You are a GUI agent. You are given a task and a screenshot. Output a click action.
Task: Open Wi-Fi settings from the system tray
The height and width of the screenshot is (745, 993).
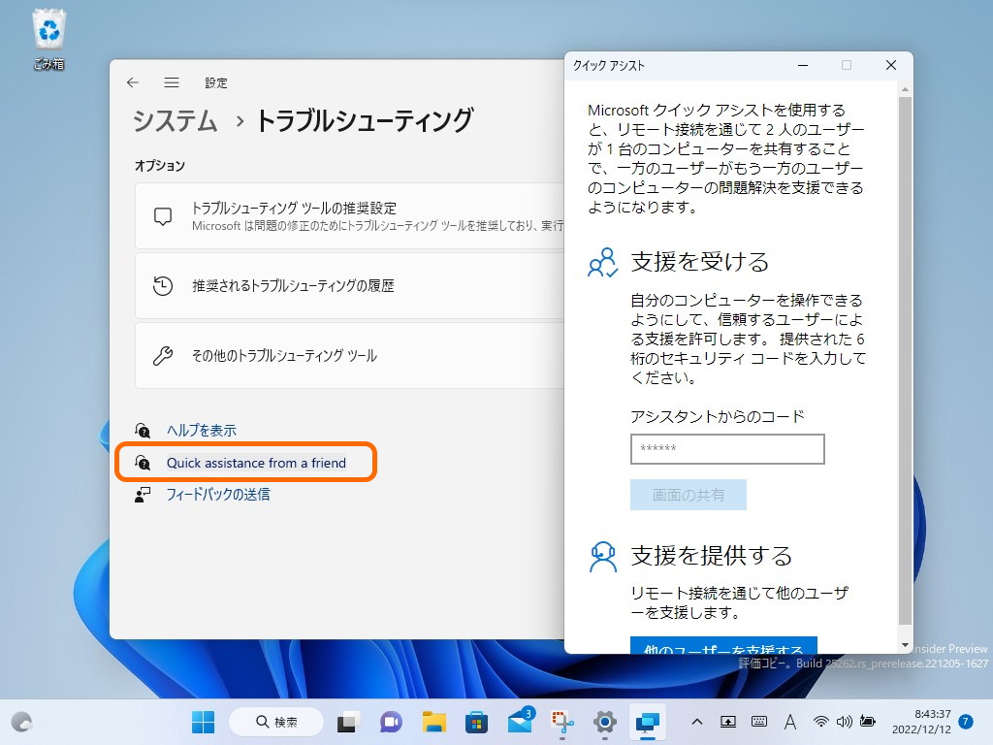pos(822,722)
